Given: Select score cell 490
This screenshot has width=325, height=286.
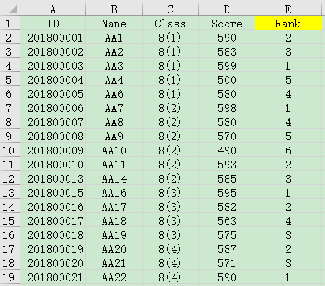Looking at the screenshot, I should pyautogui.click(x=227, y=150).
